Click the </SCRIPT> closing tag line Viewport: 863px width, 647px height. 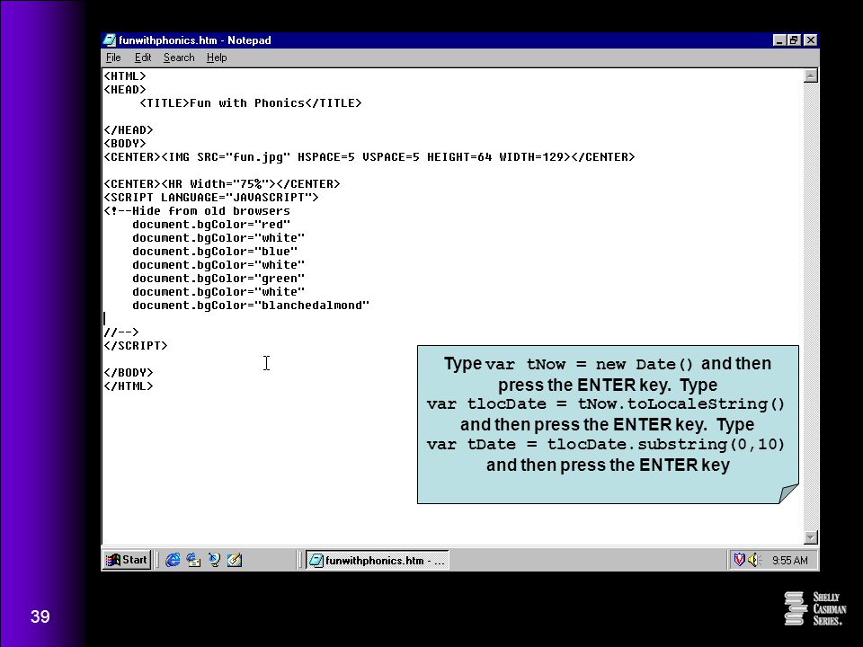[136, 345]
